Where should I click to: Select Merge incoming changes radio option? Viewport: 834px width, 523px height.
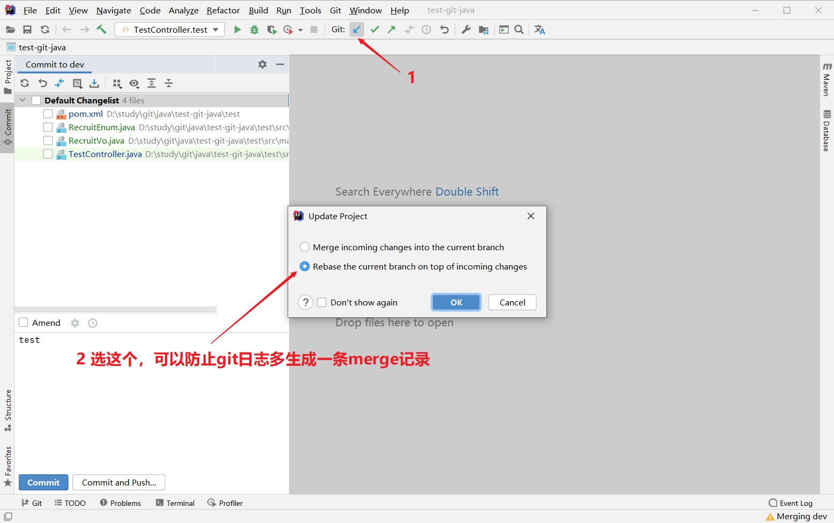[305, 247]
